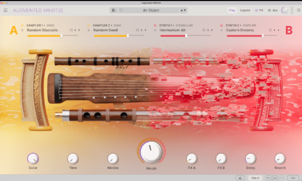The height and width of the screenshot is (181, 302).
Task: Click the Delay knob
Action: [x=251, y=159]
